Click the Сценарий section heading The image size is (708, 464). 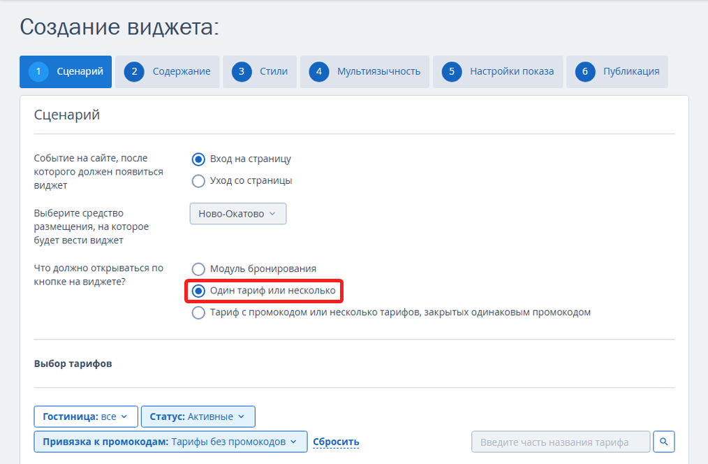point(67,115)
